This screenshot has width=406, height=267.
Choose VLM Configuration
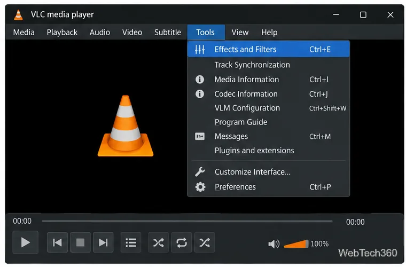point(269,108)
